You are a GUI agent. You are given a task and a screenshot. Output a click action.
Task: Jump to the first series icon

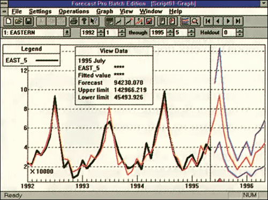208,21
